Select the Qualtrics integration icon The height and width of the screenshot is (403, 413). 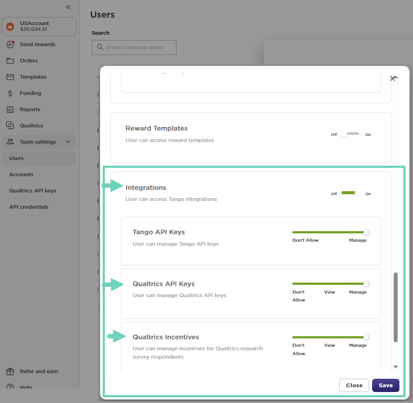tap(10, 125)
